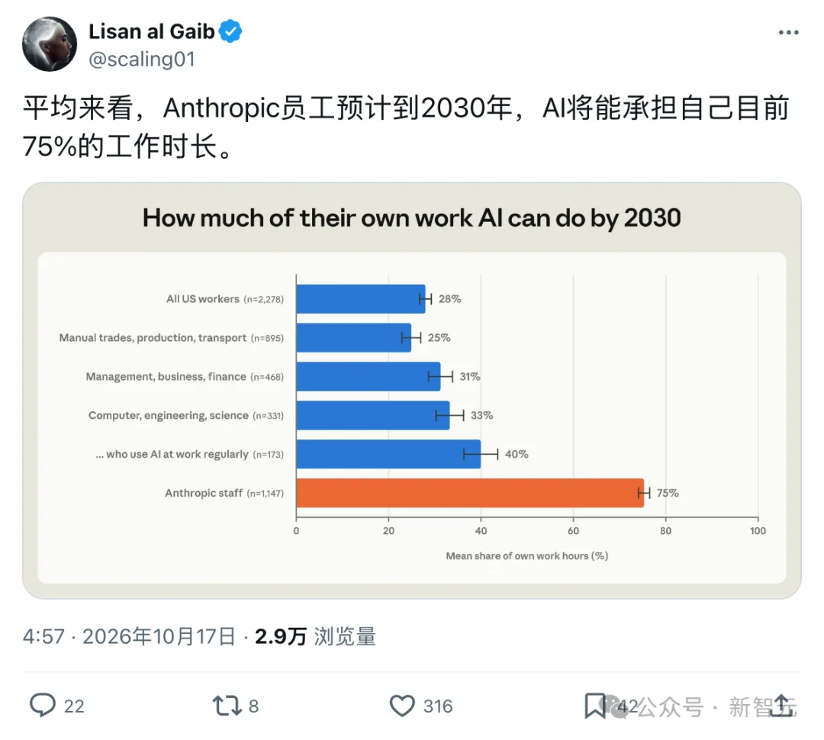Screen dimensions: 824x740
Task: Click the Chinese tweet text body
Action: click(406, 127)
